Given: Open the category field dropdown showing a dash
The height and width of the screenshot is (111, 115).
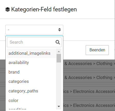Looking at the screenshot, I should 34,30.
